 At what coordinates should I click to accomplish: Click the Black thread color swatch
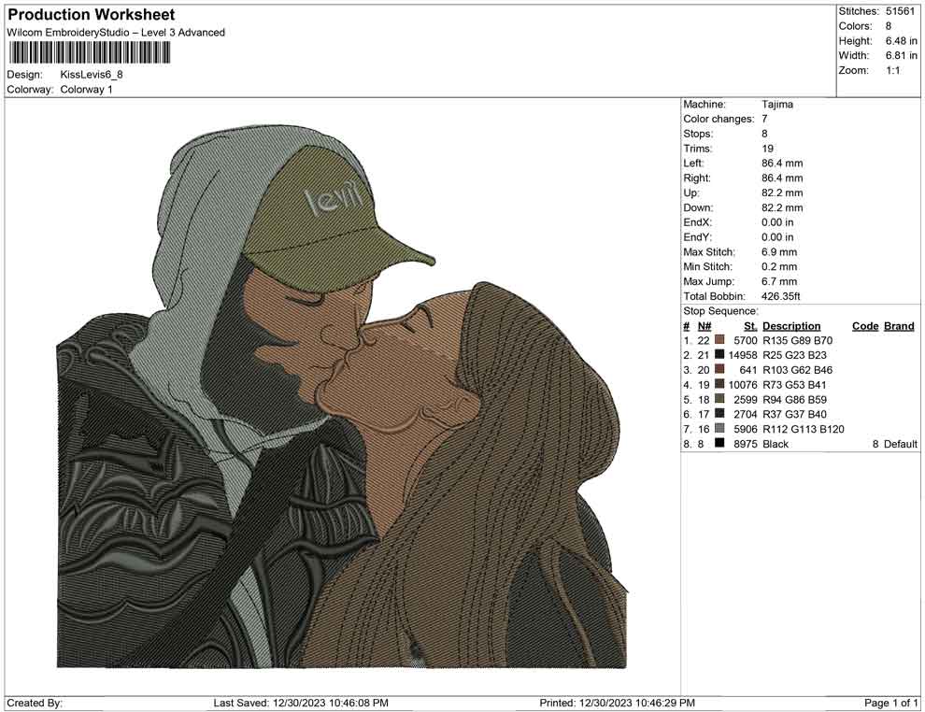pyautogui.click(x=719, y=444)
